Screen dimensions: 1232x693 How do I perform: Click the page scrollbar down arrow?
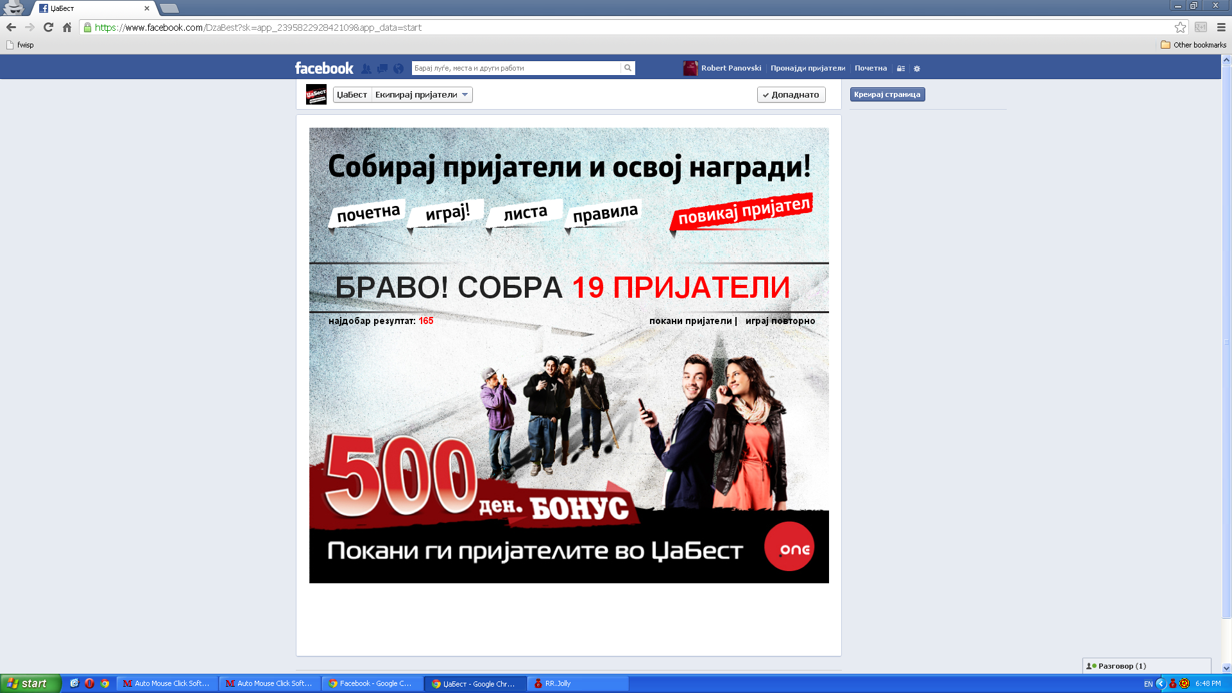pyautogui.click(x=1226, y=668)
